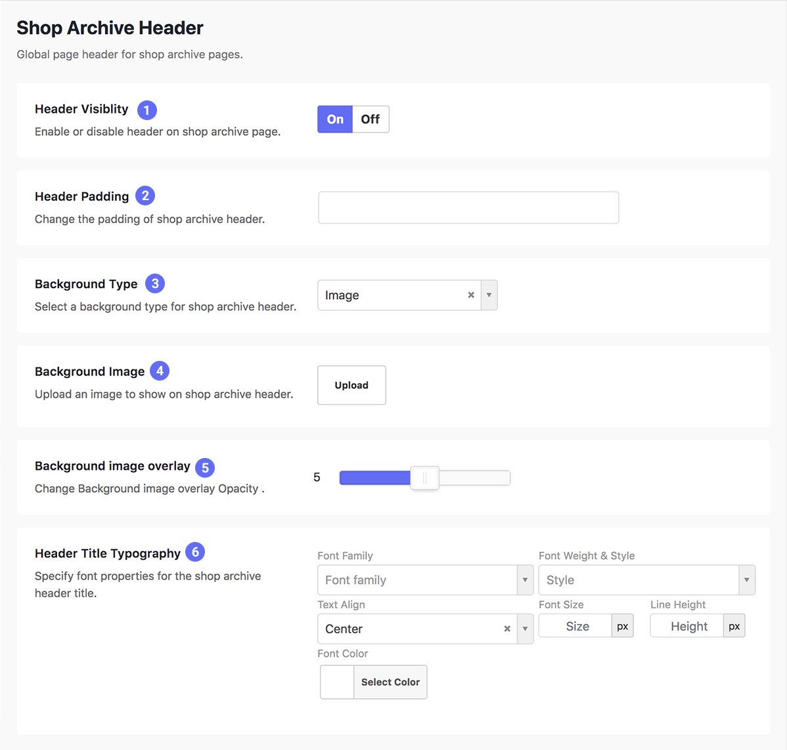Expand the Font family dropdown
Viewport: 787px width, 750px height.
pos(525,580)
